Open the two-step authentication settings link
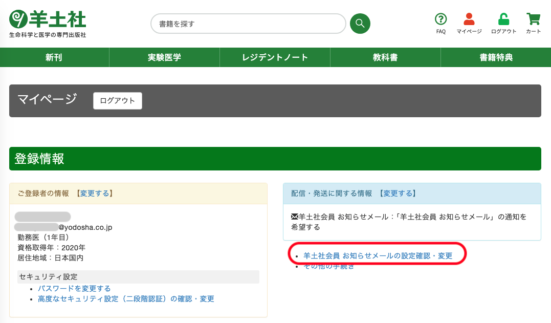This screenshot has width=551, height=323. point(126,299)
